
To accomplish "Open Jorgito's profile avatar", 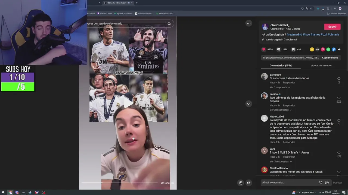I will click(264, 96).
